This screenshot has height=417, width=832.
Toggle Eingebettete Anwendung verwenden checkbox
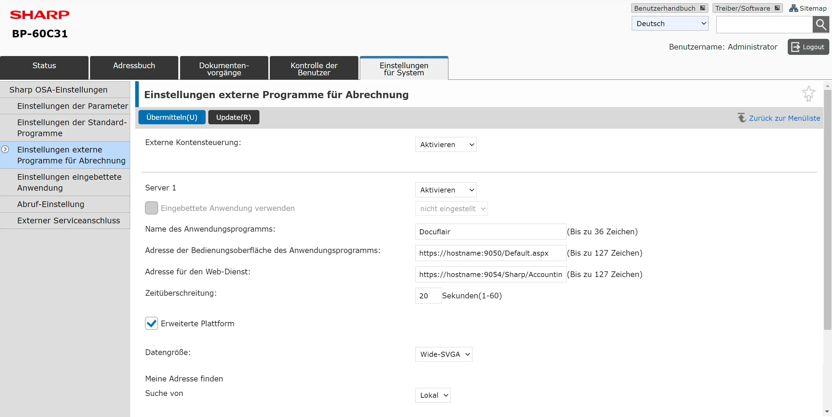click(152, 208)
